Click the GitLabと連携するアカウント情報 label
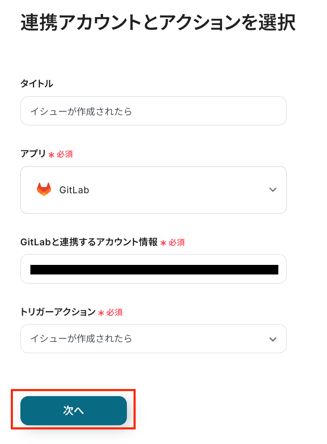 (x=89, y=242)
